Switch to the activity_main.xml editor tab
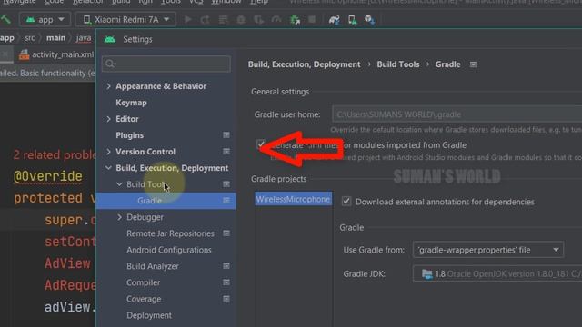This screenshot has width=582, height=327. tap(56, 54)
